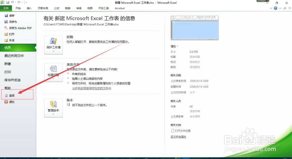Open the 检查问题 dropdown button
This screenshot has height=159, width=292.
coord(53,73)
